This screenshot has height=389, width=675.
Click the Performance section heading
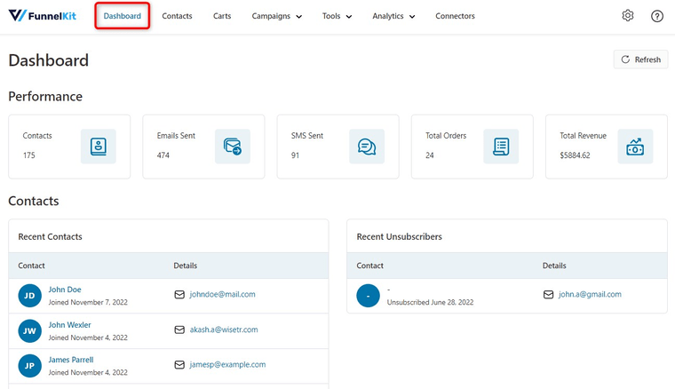pyautogui.click(x=45, y=97)
